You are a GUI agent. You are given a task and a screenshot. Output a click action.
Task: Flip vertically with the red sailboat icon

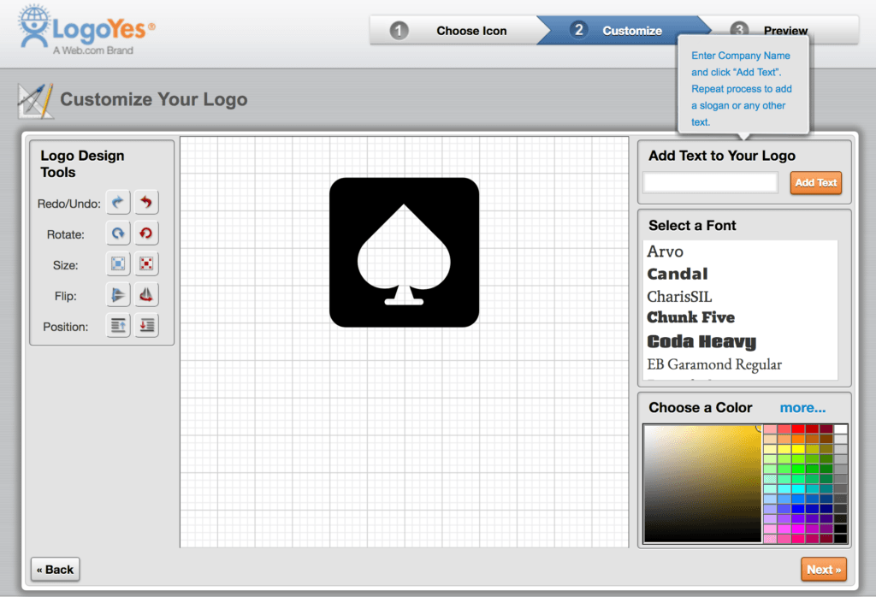[x=146, y=294]
